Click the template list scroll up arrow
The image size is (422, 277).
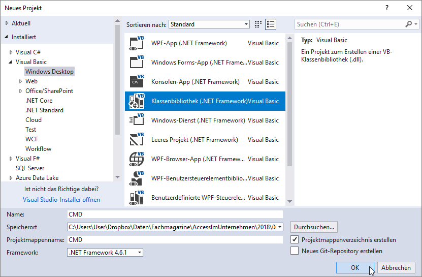click(289, 38)
